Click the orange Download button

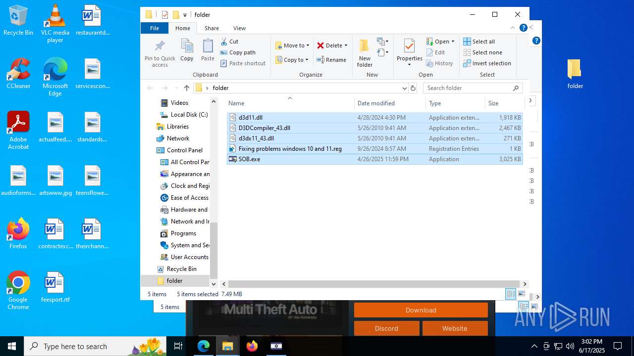pyautogui.click(x=421, y=310)
